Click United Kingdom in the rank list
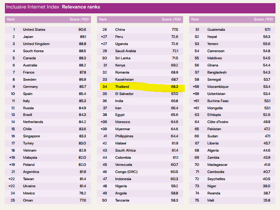The image size is (280, 210). [36, 44]
